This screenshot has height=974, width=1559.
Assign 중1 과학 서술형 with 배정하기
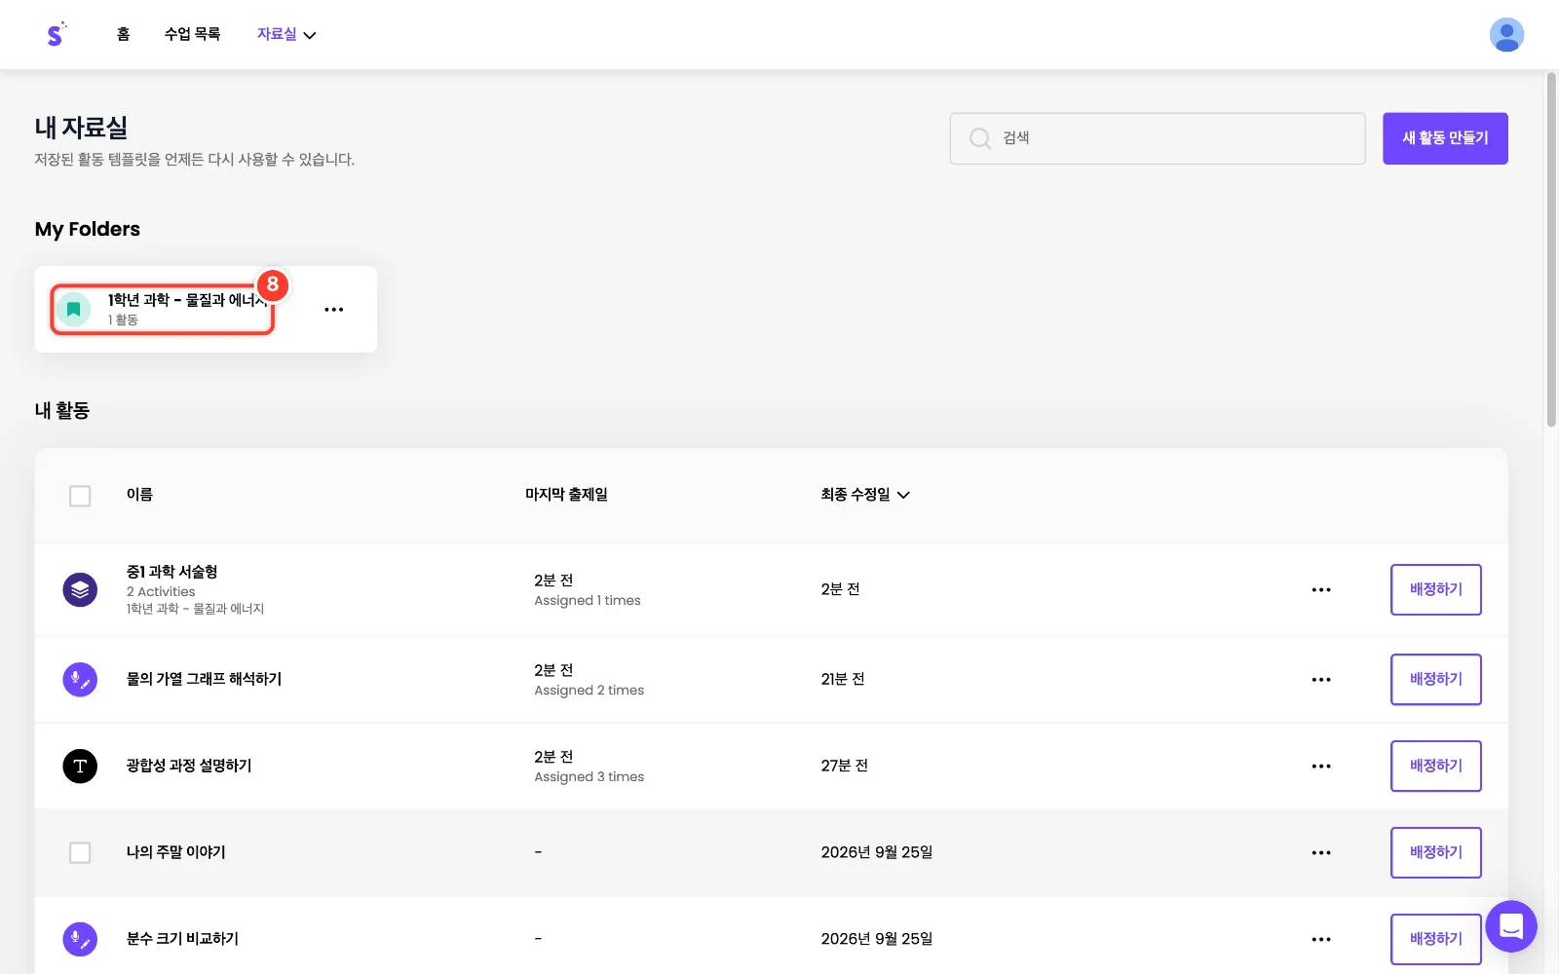tap(1435, 589)
